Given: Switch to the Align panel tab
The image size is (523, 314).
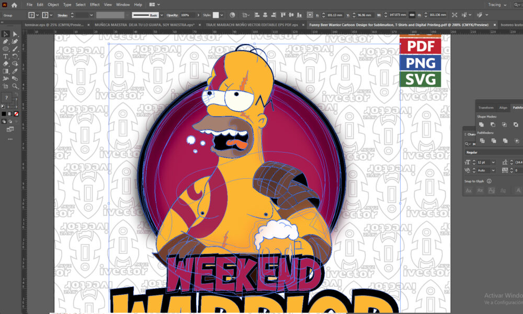Looking at the screenshot, I should [x=503, y=108].
